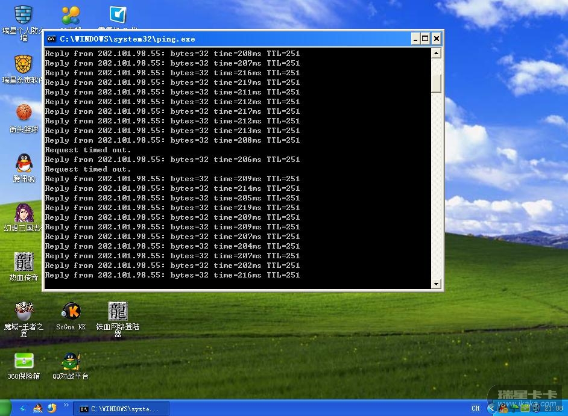The height and width of the screenshot is (416, 568).
Task: Open the 铁血网络登陆器 desktop icon
Action: (x=118, y=311)
